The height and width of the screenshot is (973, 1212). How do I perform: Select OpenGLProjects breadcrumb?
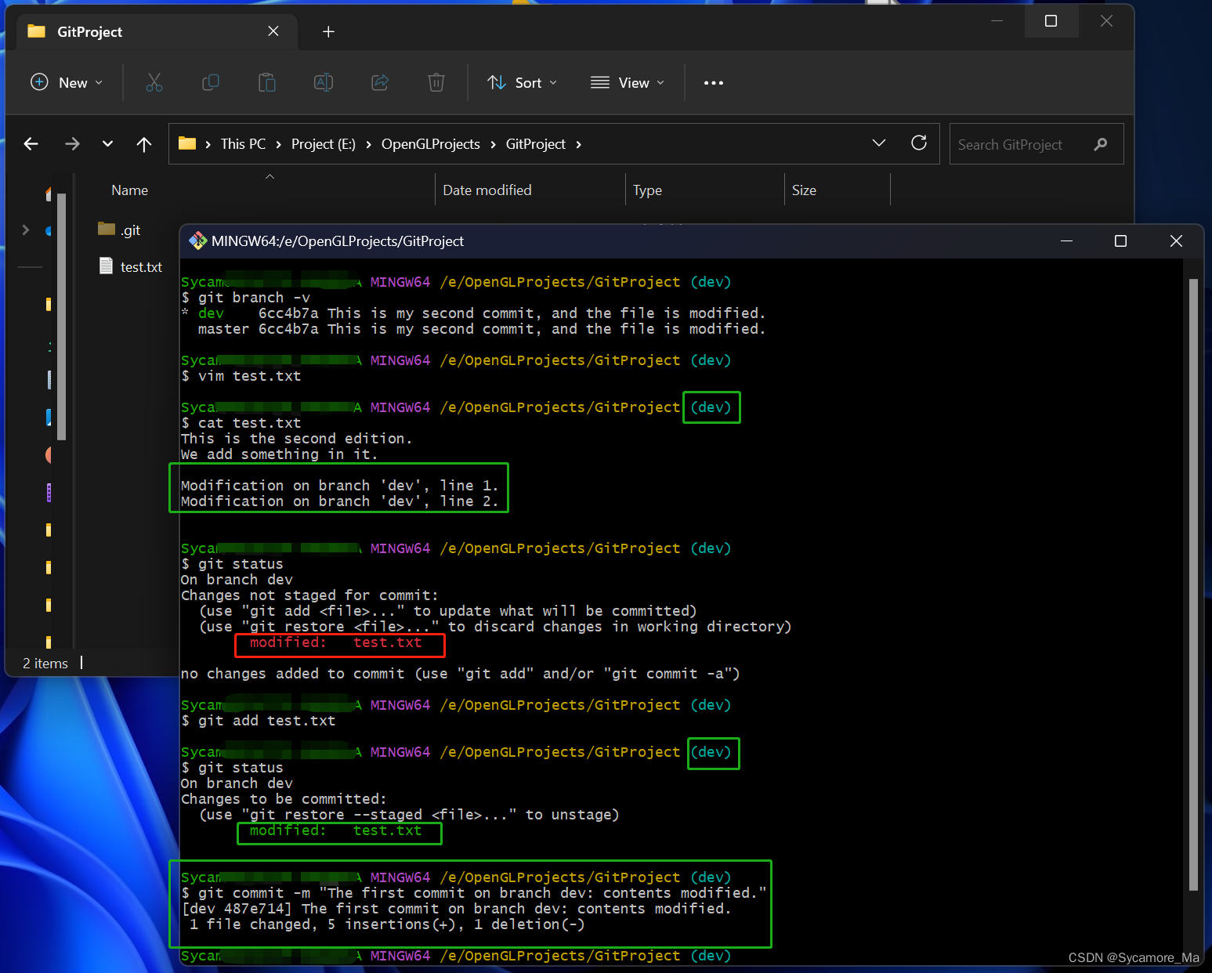coord(431,144)
